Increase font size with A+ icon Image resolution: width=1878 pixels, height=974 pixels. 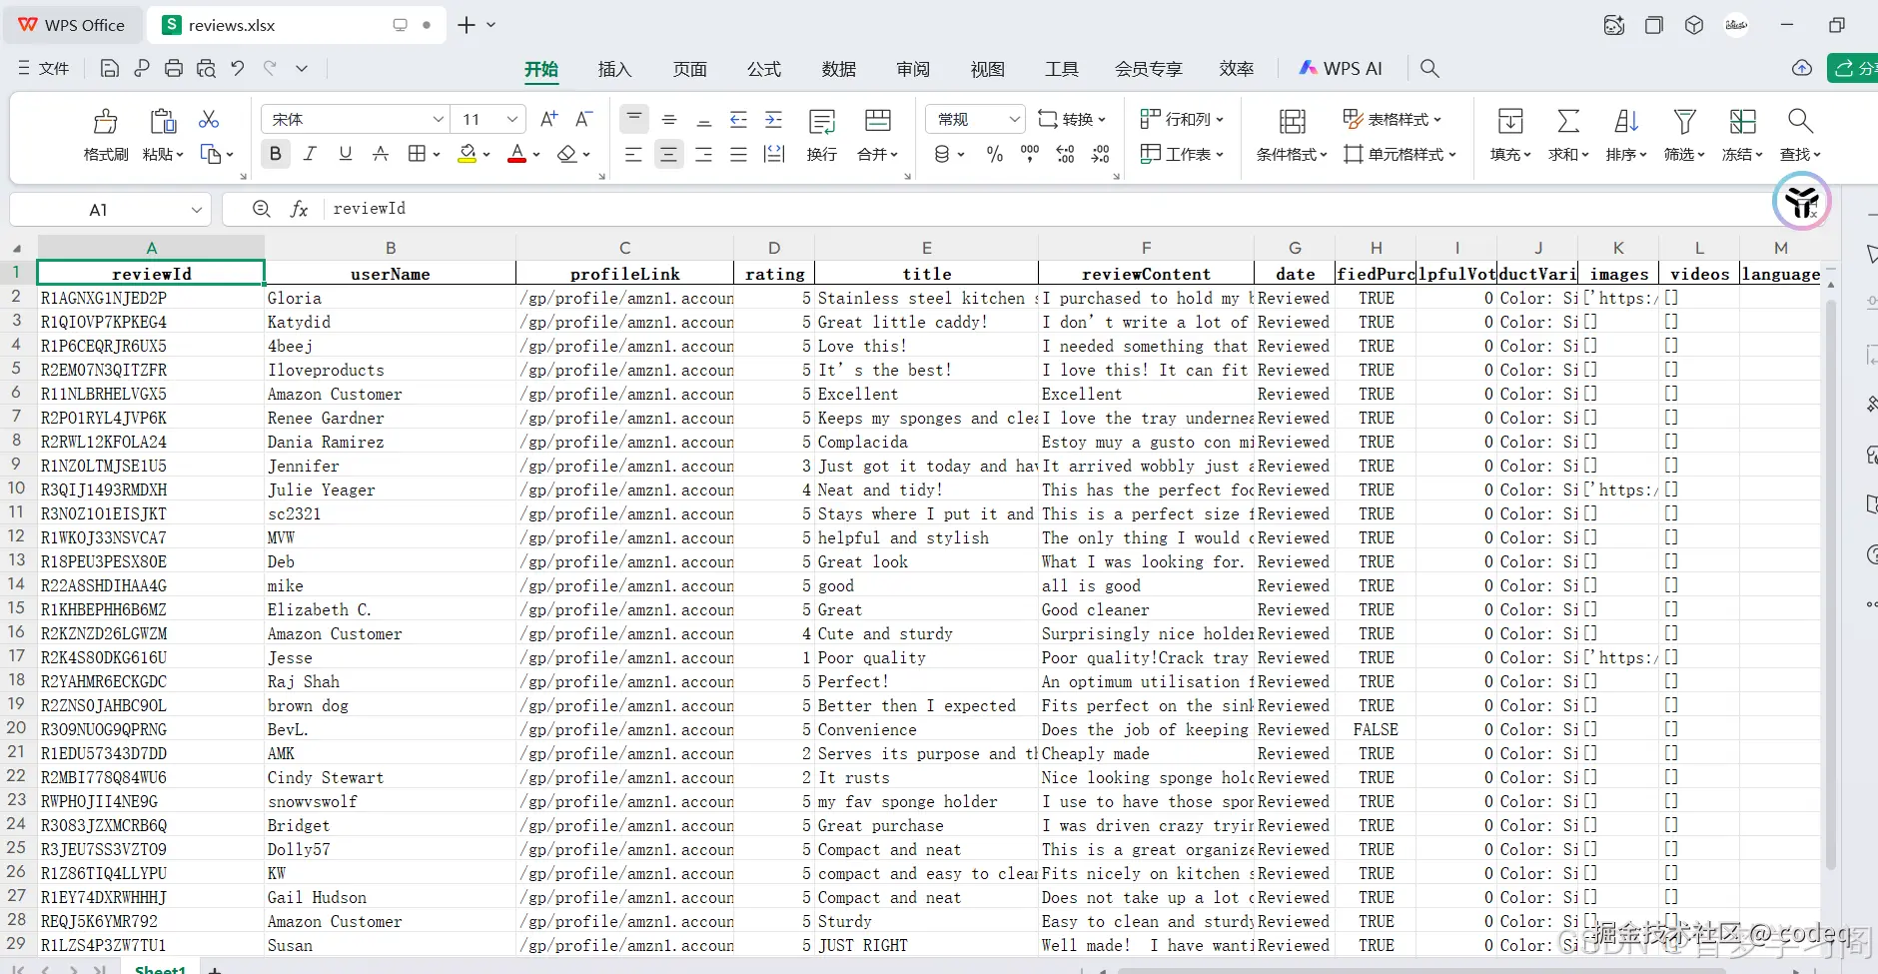point(548,119)
